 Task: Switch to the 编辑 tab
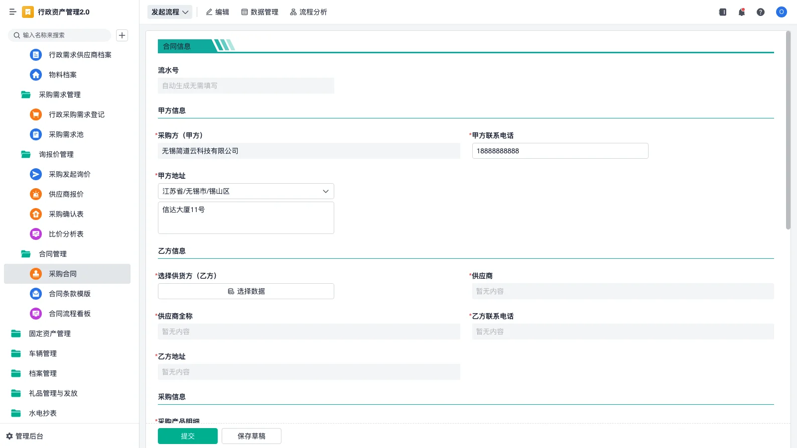(x=218, y=12)
